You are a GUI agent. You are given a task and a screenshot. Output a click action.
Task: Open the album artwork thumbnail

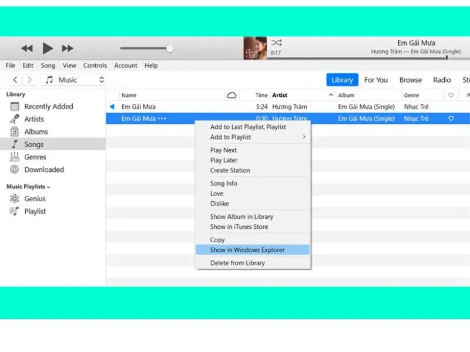[255, 48]
